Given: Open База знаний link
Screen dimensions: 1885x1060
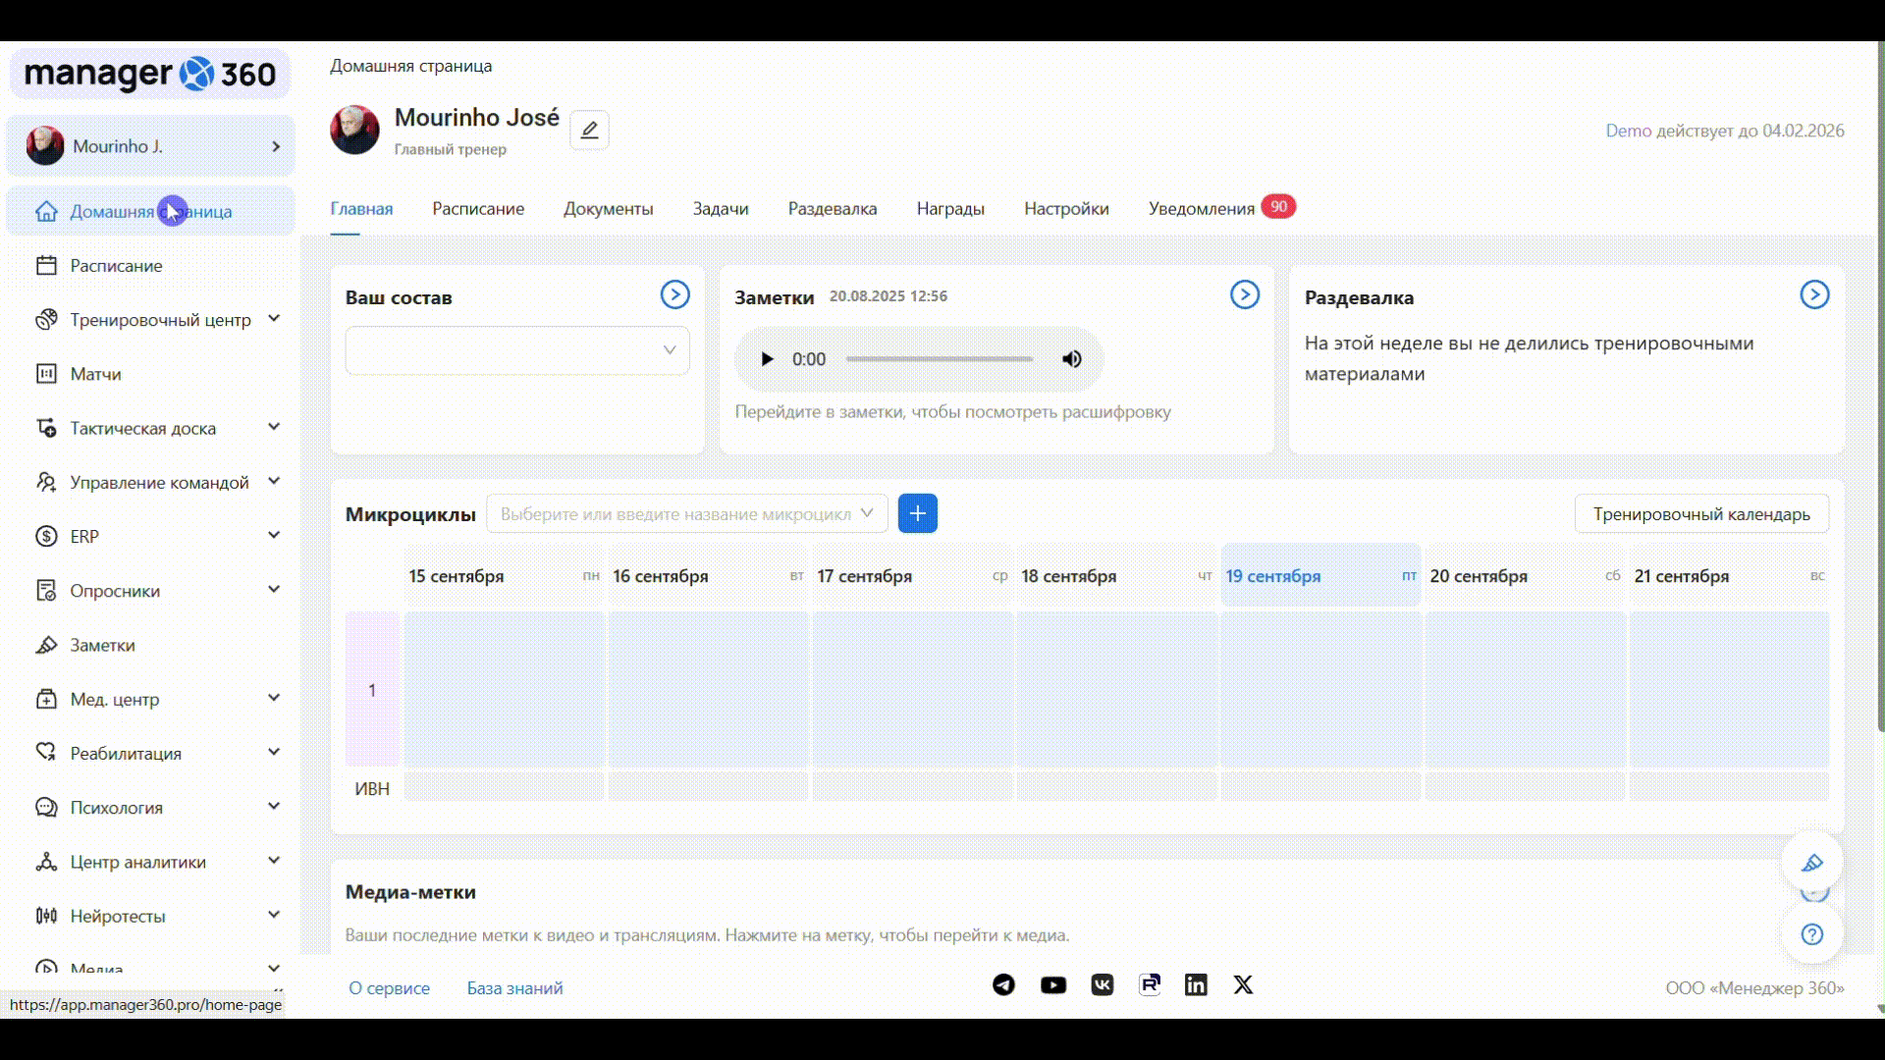Looking at the screenshot, I should tap(514, 988).
